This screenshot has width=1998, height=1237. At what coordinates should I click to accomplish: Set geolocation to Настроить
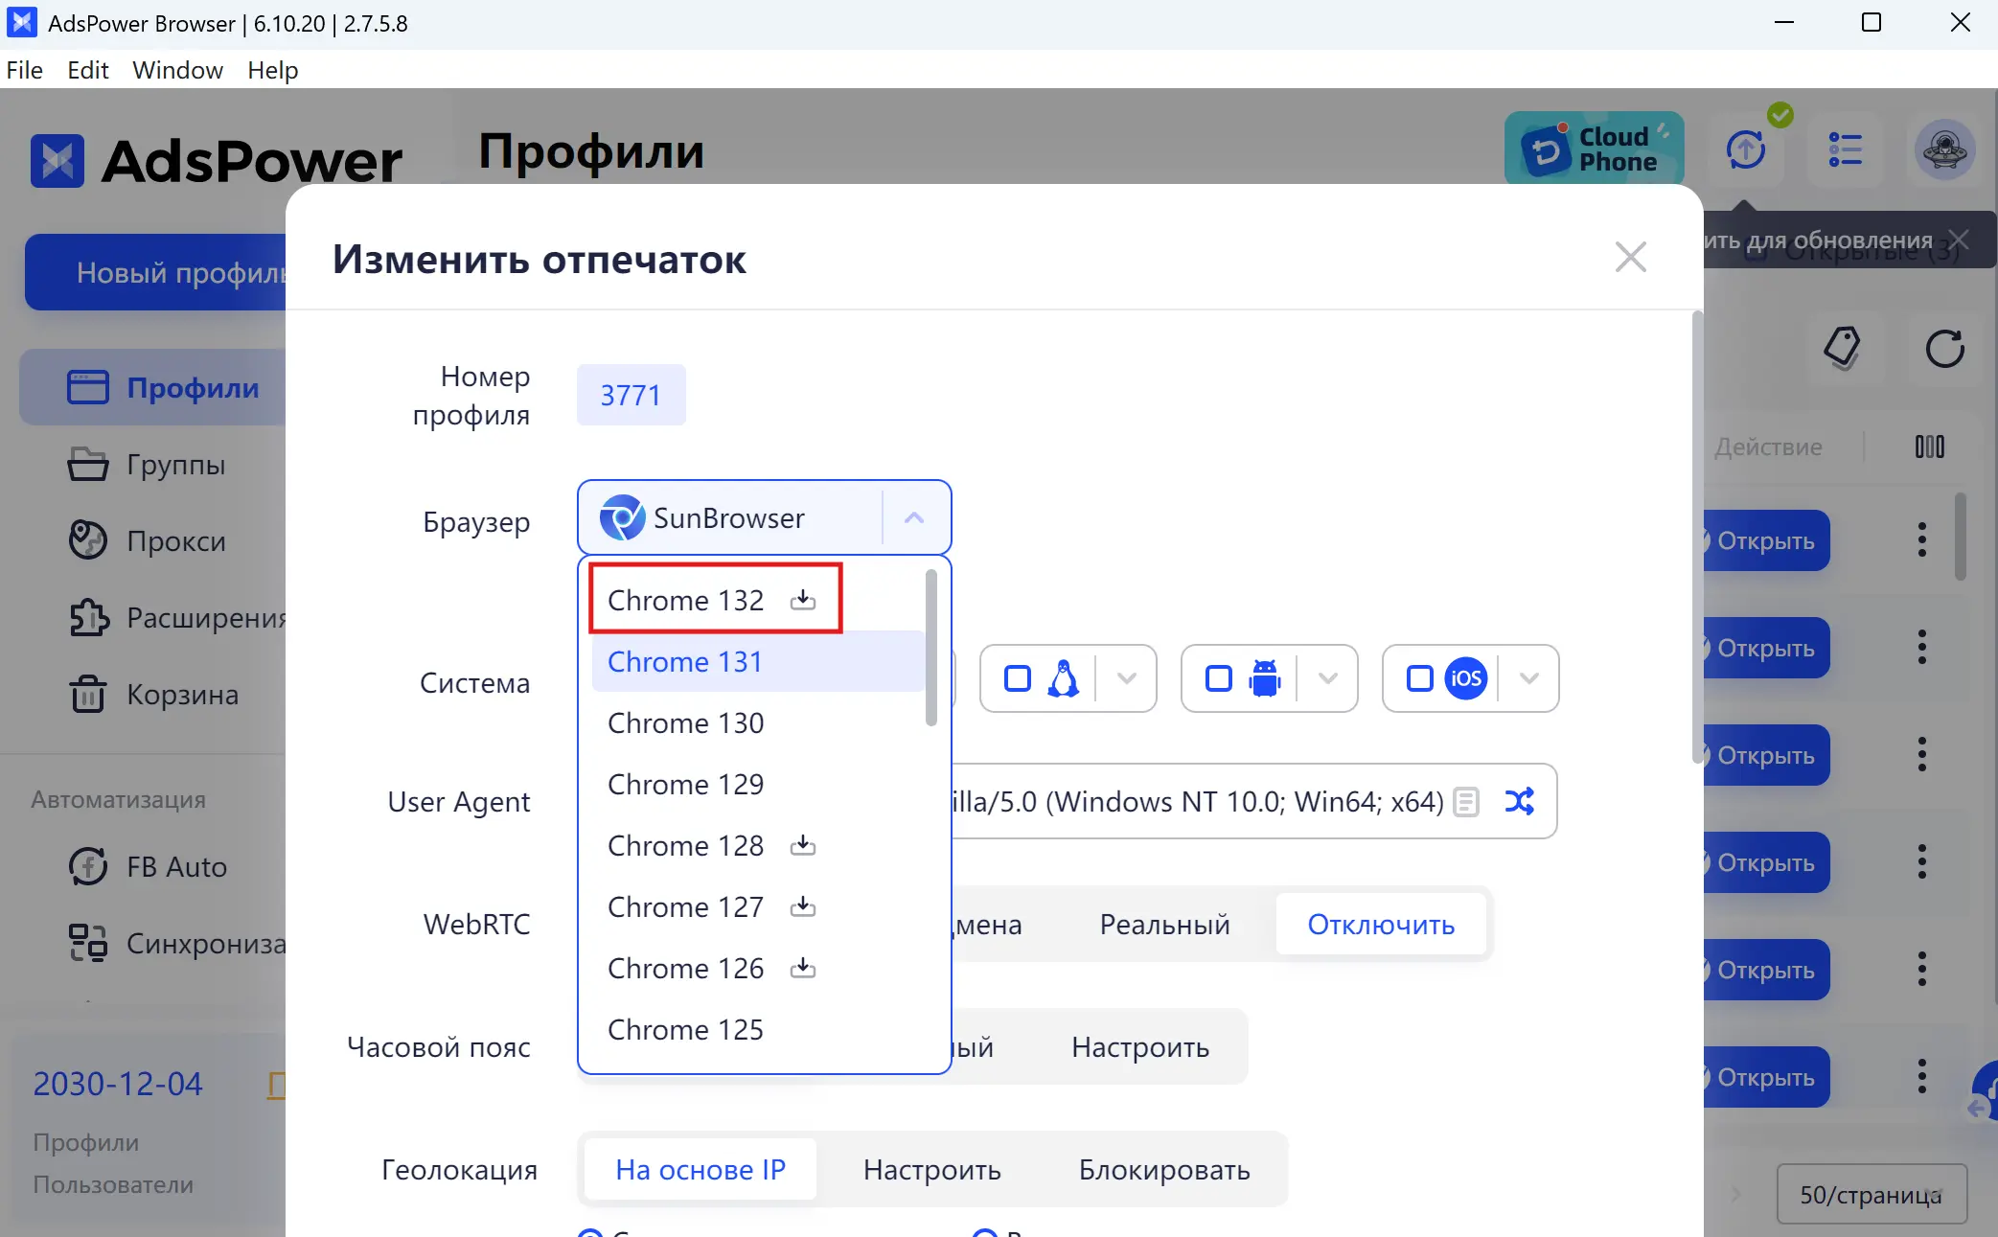(932, 1170)
